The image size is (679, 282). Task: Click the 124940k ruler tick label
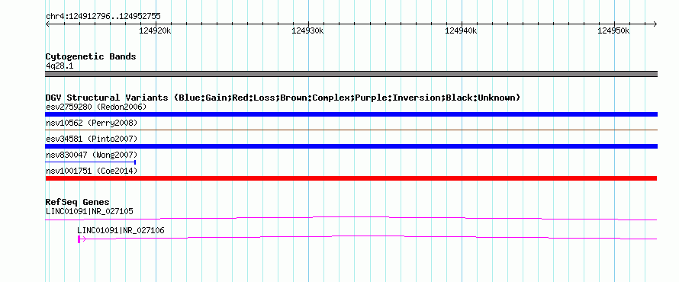461,31
